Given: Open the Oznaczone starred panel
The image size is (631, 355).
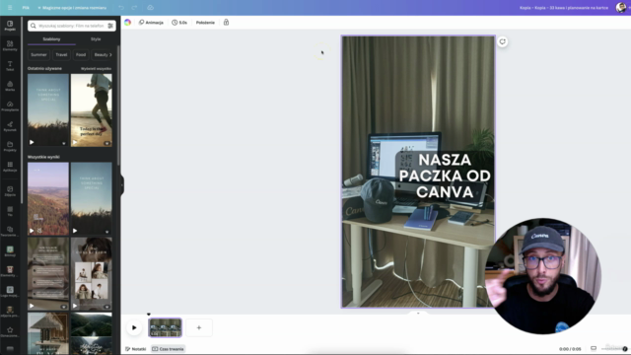Looking at the screenshot, I should click(x=10, y=332).
